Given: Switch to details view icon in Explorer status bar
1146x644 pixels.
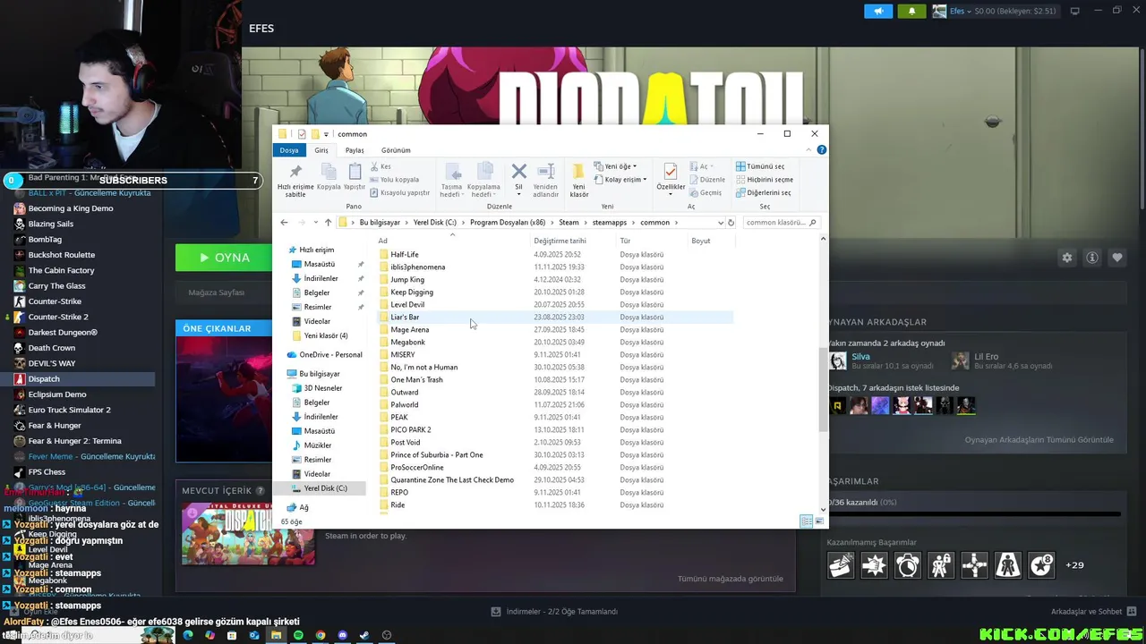Looking at the screenshot, I should pyautogui.click(x=806, y=521).
